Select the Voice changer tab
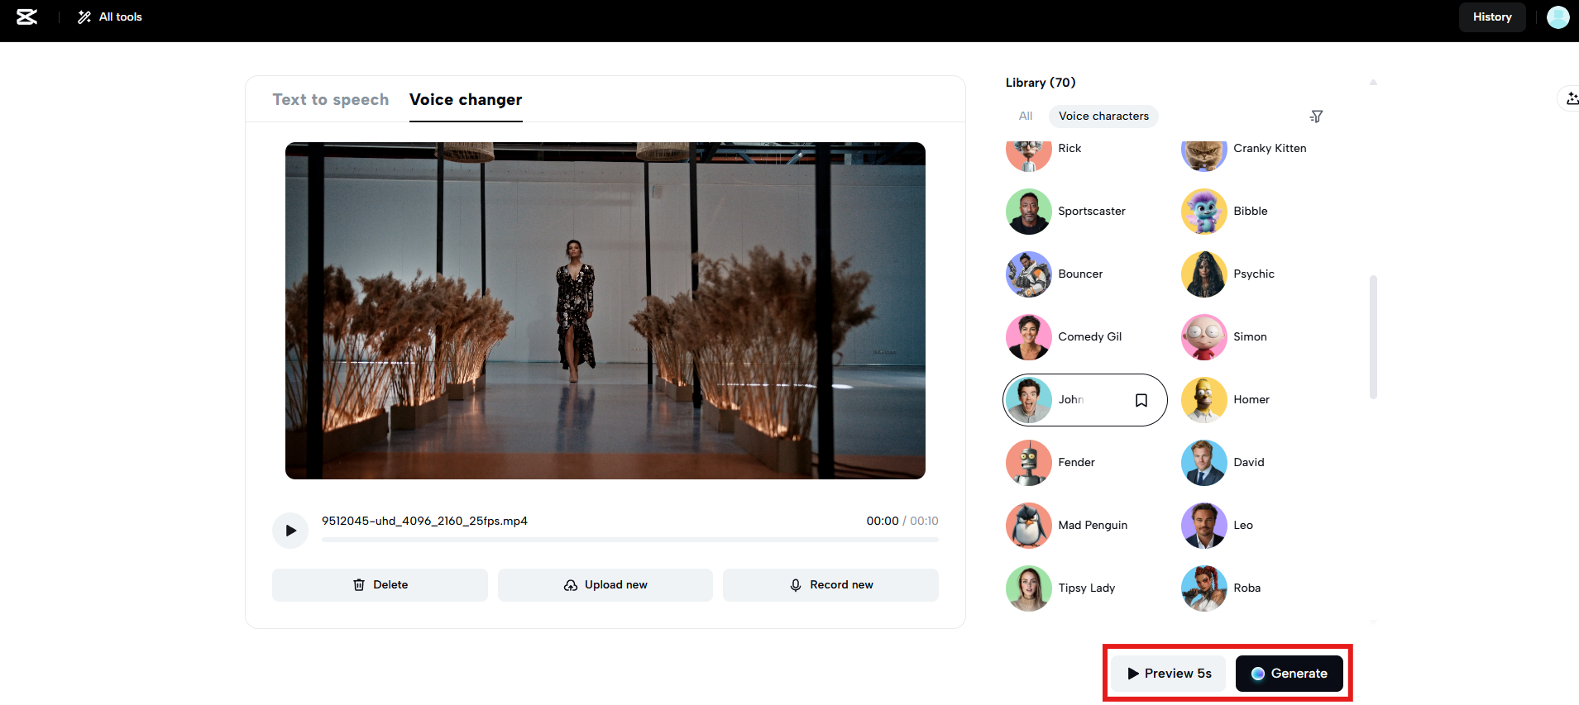 [x=466, y=99]
